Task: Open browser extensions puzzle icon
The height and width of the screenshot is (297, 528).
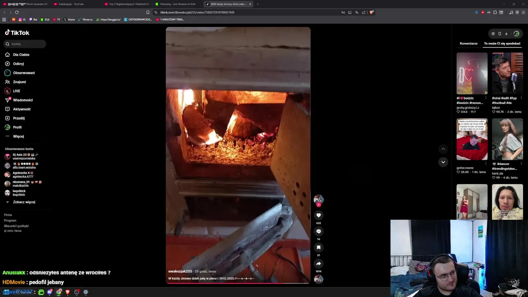Action: (x=495, y=12)
